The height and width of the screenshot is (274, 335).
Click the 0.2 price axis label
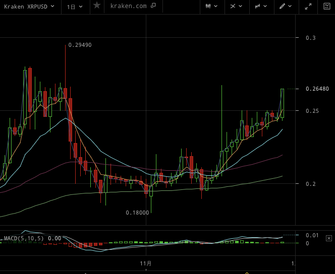point(311,184)
